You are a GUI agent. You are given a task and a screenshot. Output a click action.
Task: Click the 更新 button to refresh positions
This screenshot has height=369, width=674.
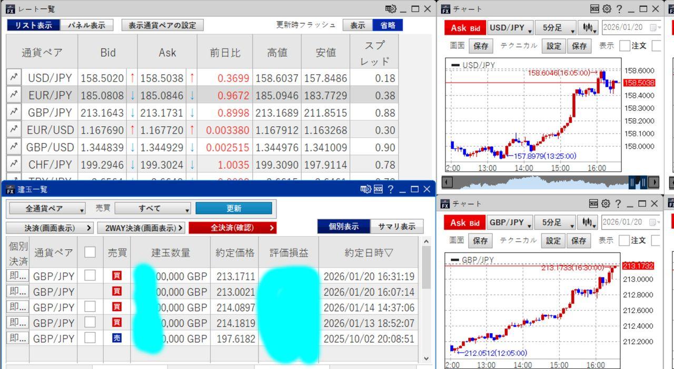coord(234,208)
